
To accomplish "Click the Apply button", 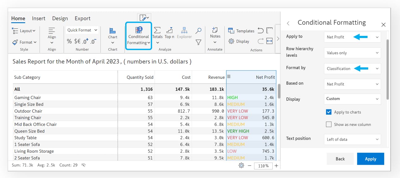I will [371, 159].
